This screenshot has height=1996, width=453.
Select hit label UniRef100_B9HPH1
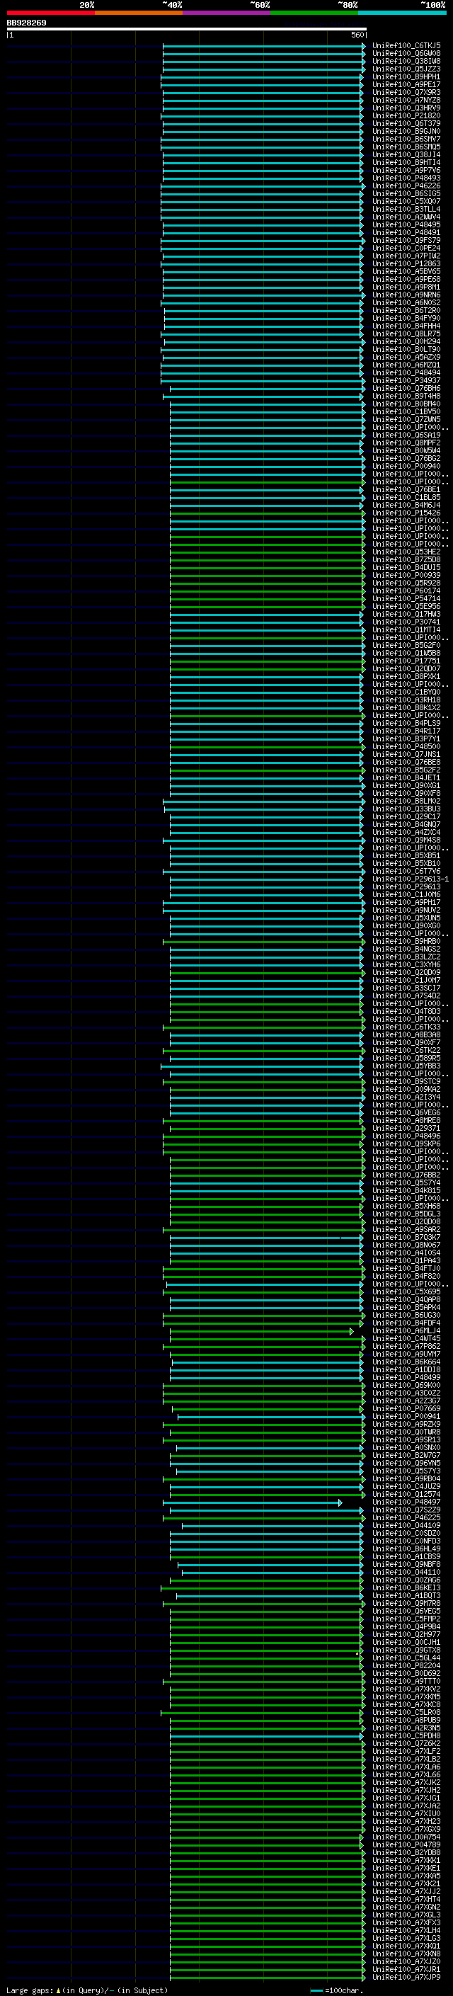(x=406, y=76)
